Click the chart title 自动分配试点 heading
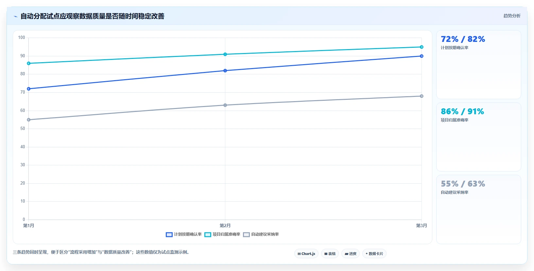534x271 pixels. click(x=92, y=16)
